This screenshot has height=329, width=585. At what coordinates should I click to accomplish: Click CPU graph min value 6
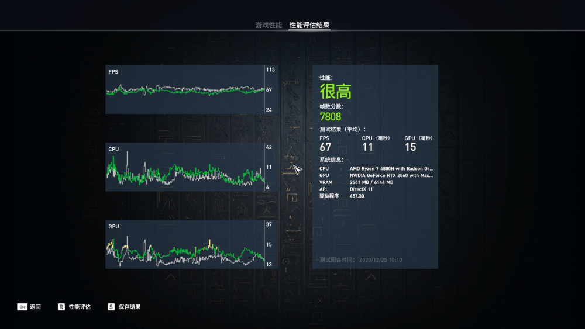click(x=267, y=187)
